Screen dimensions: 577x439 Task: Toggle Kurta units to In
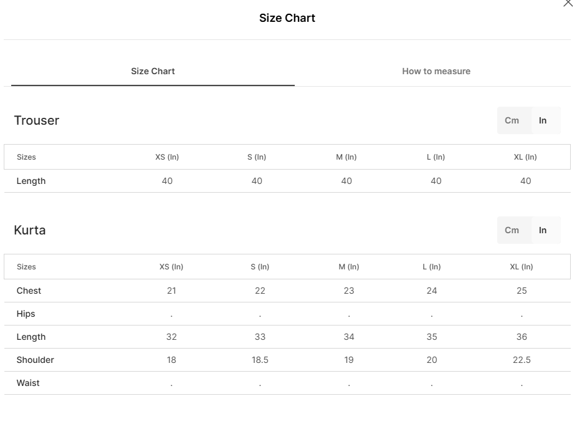(x=543, y=230)
